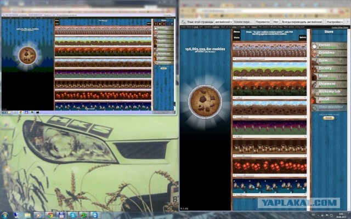Click the Donate button in left window
Viewport: 351px width, 219px height.
tap(163, 68)
